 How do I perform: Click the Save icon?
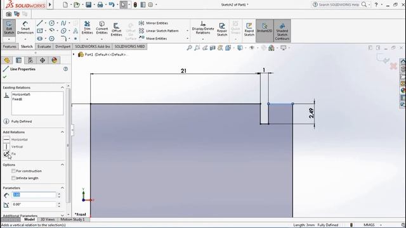[89, 4]
